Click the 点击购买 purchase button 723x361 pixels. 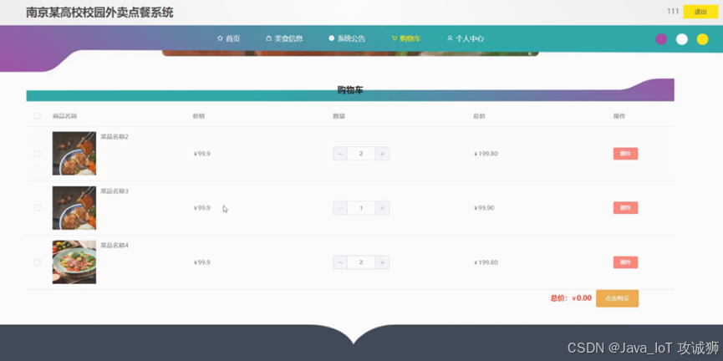coord(617,298)
